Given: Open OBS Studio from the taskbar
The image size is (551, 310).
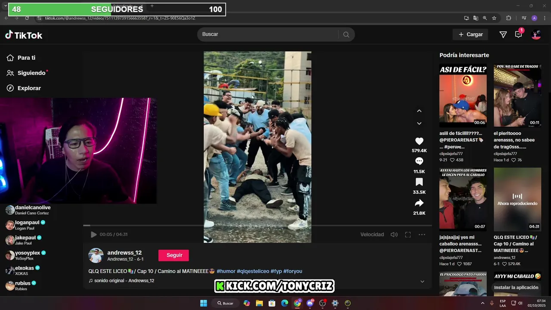Looking at the screenshot, I should (x=322, y=303).
